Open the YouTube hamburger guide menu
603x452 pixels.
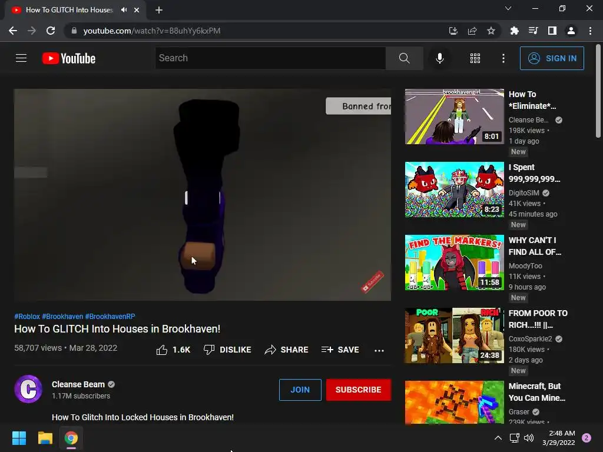(21, 58)
